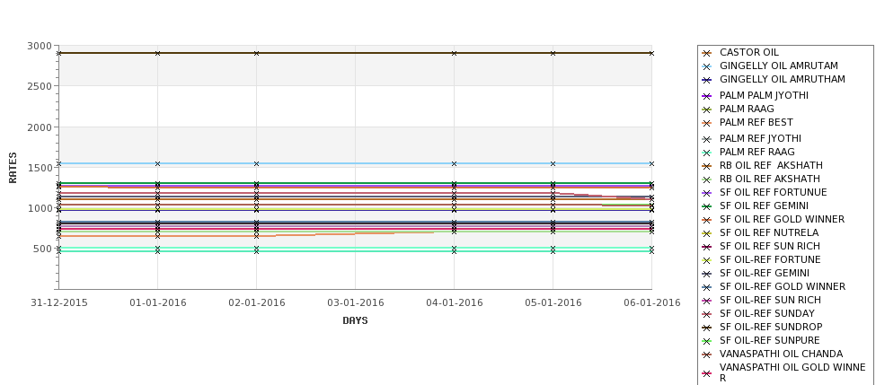Click the 31-12-2015 date axis label
The image size is (876, 385).
pyautogui.click(x=59, y=302)
